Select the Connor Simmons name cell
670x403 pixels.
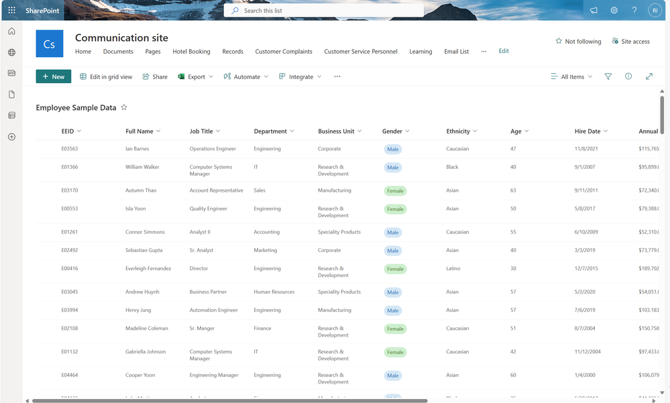coord(145,232)
